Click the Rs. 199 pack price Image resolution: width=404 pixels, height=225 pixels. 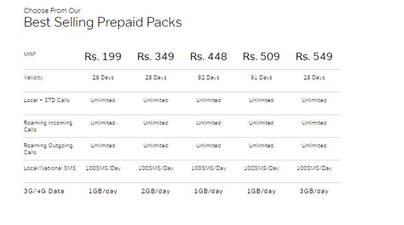coord(103,57)
